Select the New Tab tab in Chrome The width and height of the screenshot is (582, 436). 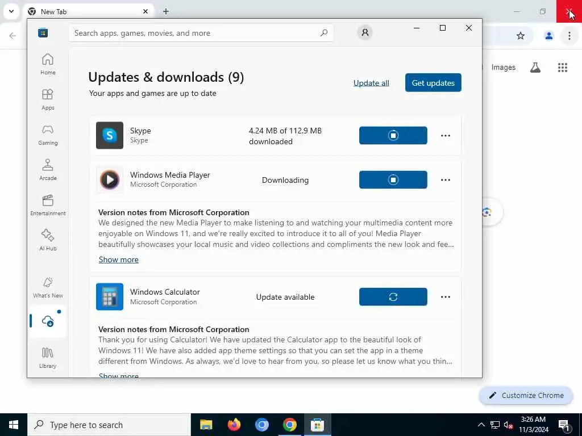(x=88, y=11)
